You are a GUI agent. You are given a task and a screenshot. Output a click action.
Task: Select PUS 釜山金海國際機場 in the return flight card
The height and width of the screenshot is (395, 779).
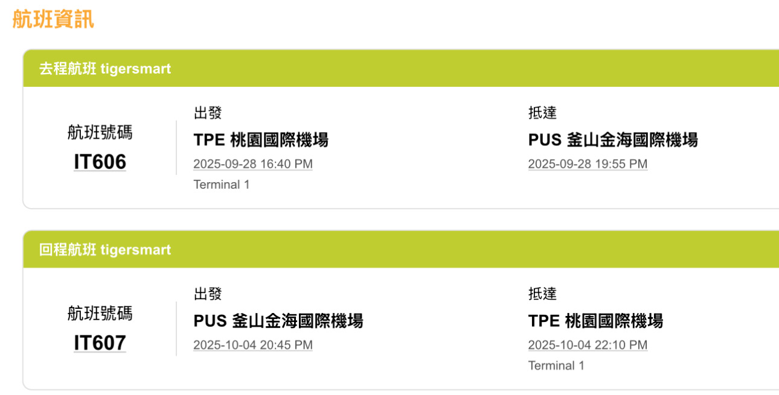tap(278, 321)
